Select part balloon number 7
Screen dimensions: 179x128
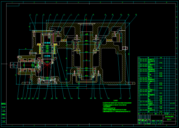(71, 14)
